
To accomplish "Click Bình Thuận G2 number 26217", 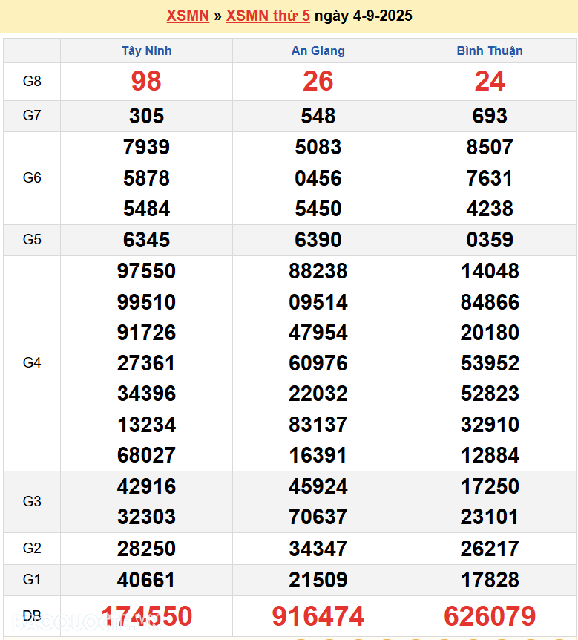I will tap(490, 549).
